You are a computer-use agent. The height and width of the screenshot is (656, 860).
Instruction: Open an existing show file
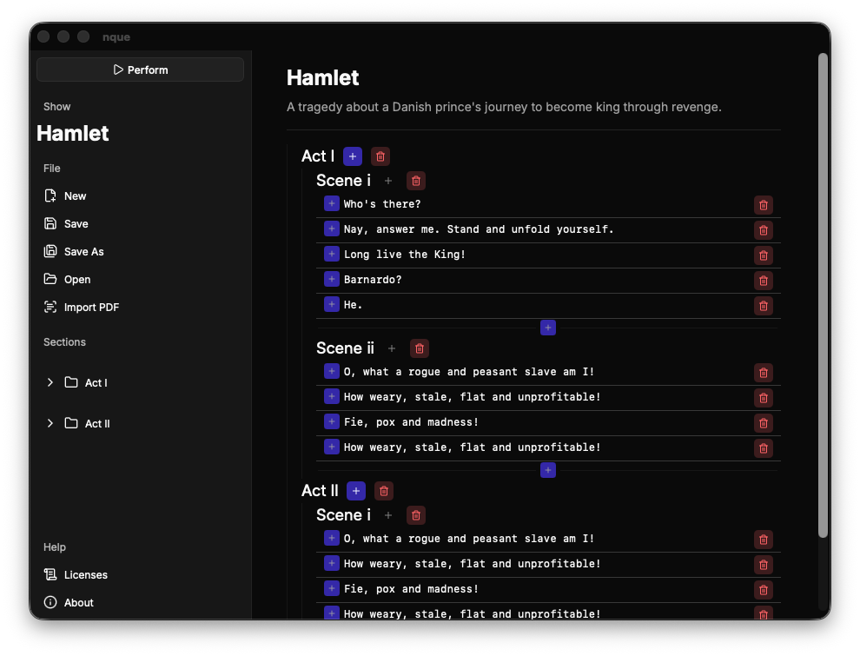tap(68, 279)
